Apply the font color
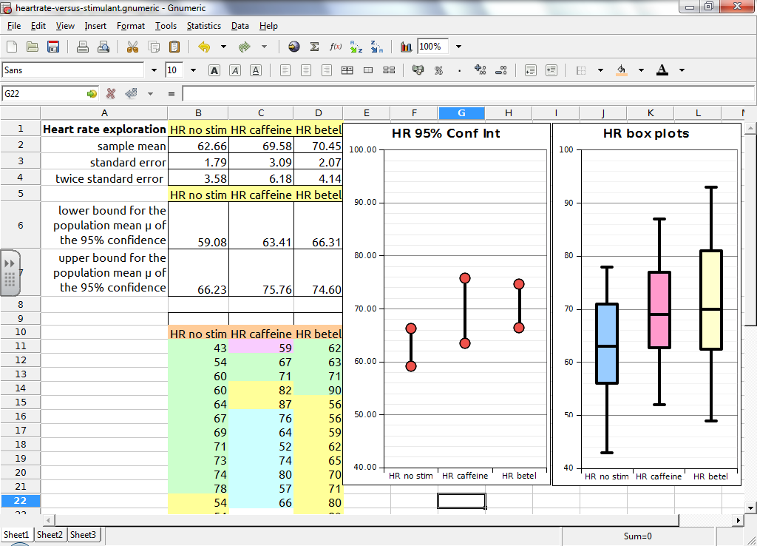The image size is (757, 546). pos(662,70)
